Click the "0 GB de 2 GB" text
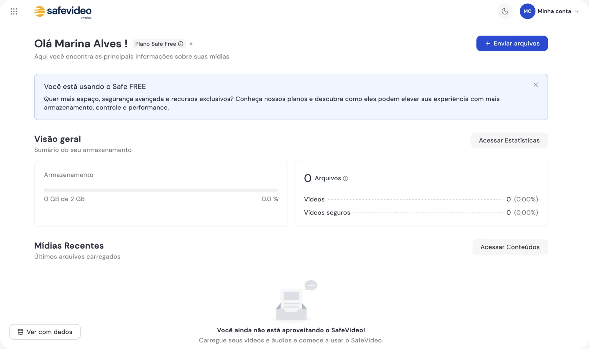Image resolution: width=589 pixels, height=349 pixels. tap(64, 199)
